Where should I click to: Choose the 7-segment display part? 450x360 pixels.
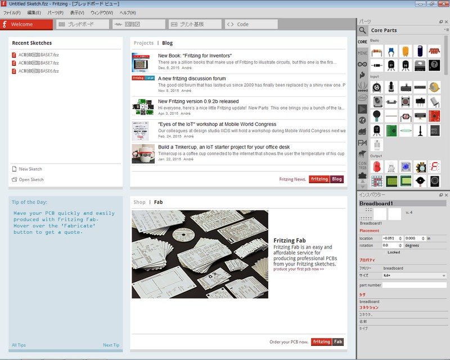(x=434, y=167)
